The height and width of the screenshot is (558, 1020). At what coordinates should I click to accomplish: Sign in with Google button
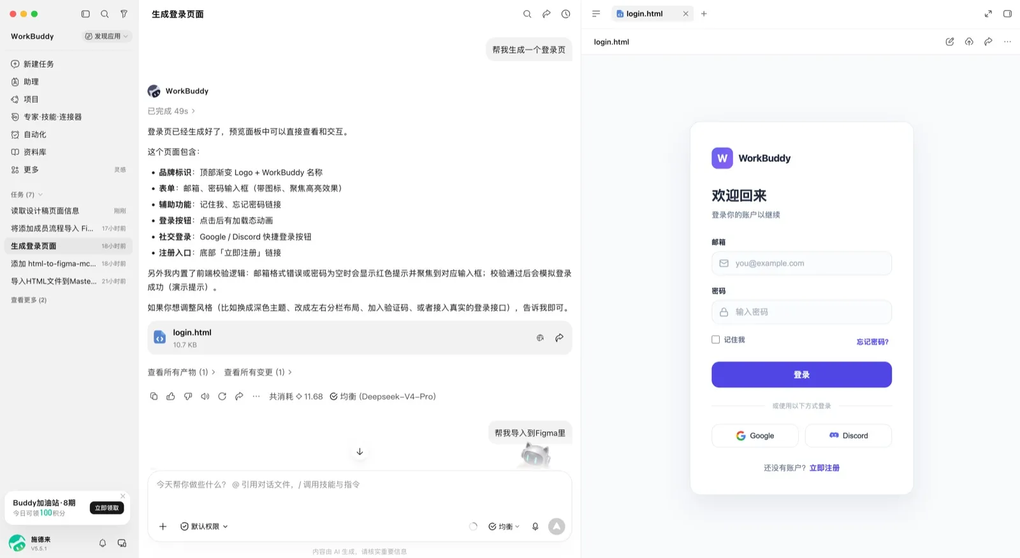click(x=755, y=436)
